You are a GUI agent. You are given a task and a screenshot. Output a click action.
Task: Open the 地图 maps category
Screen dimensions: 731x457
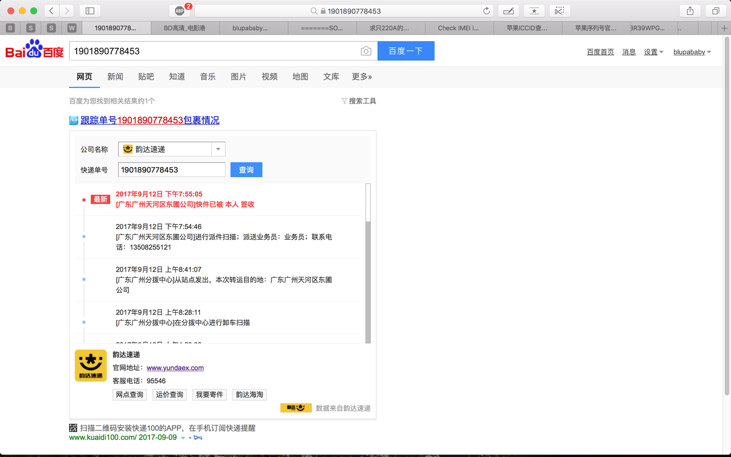pyautogui.click(x=301, y=77)
